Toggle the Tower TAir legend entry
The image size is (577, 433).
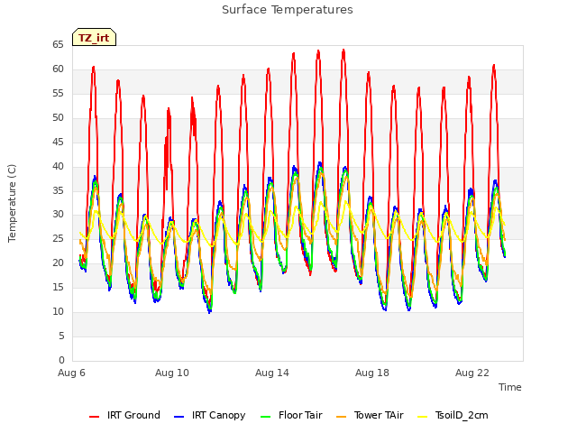click(370, 415)
